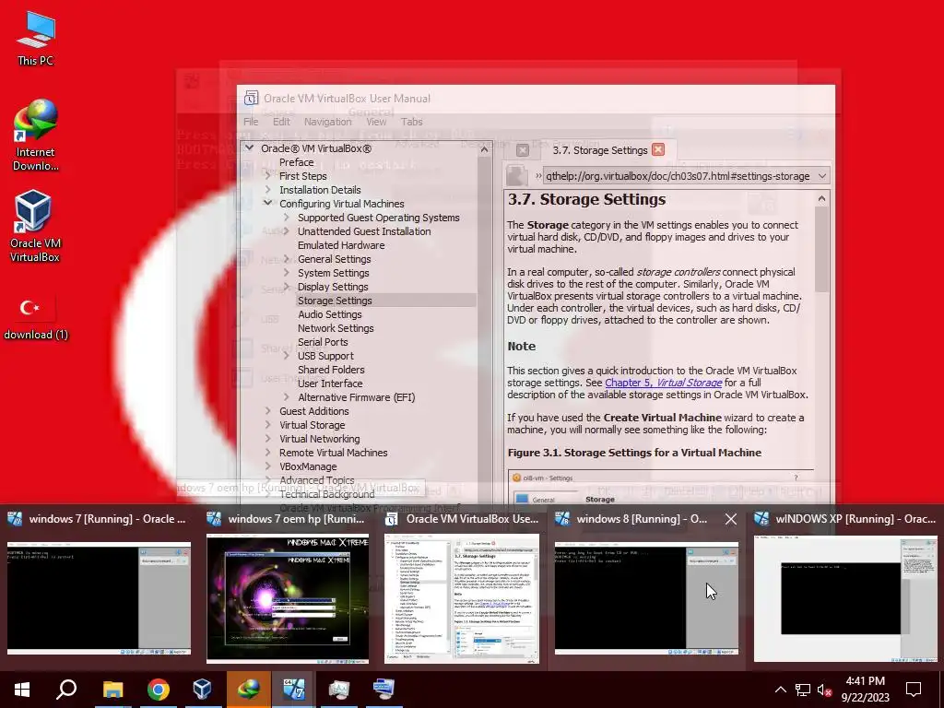Click the Internet Download Manager taskbar icon

(x=248, y=690)
